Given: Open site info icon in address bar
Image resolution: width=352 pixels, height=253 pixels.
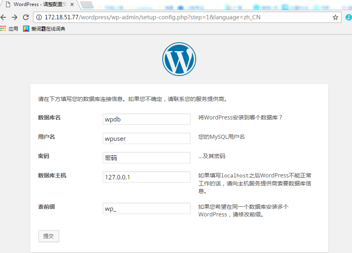Looking at the screenshot, I should point(39,17).
